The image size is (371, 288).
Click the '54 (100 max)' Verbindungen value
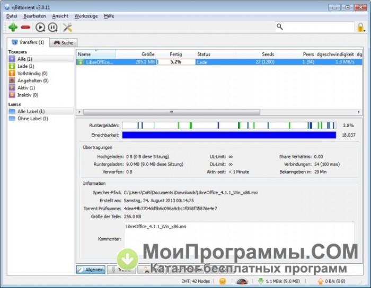point(327,164)
